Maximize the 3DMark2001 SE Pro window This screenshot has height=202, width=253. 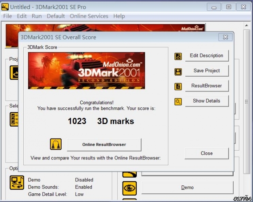click(228, 7)
